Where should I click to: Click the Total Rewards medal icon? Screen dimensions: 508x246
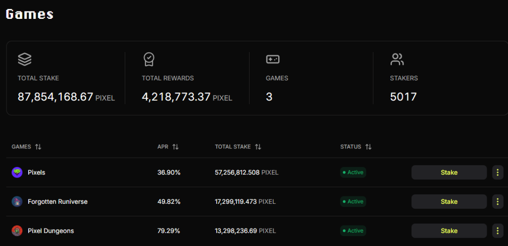[x=149, y=59]
